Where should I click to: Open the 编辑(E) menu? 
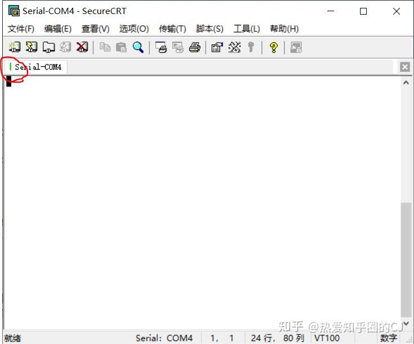pyautogui.click(x=58, y=29)
